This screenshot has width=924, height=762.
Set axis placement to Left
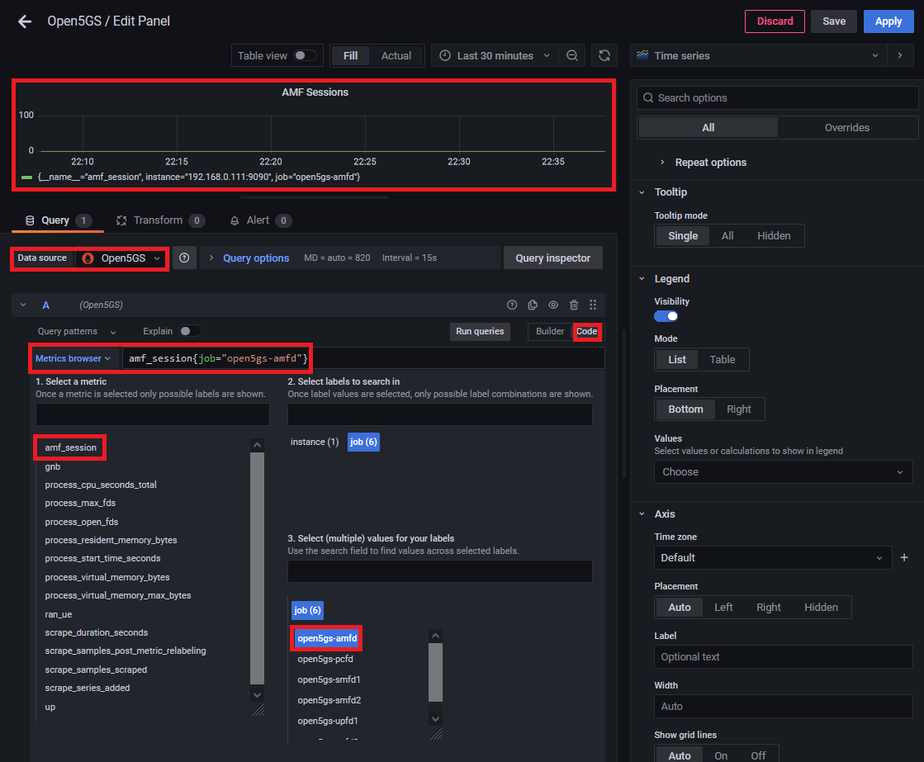pyautogui.click(x=723, y=607)
